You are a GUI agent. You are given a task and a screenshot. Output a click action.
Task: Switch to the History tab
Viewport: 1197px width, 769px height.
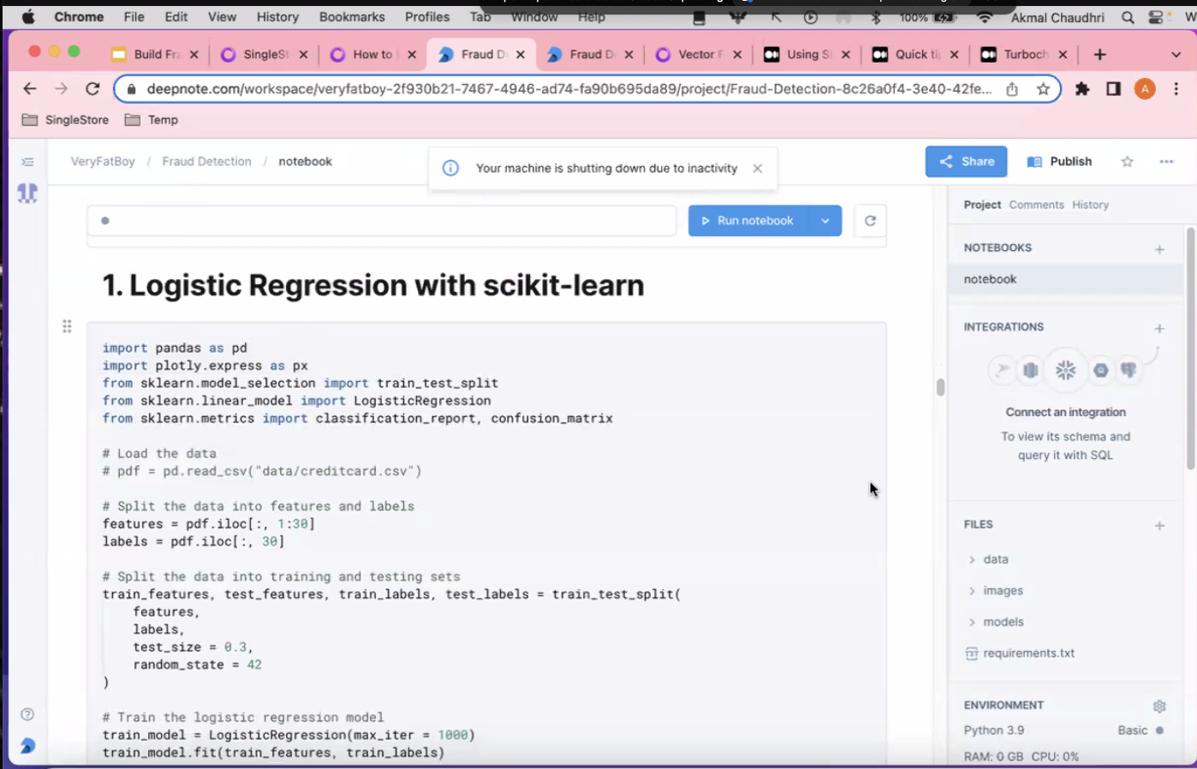[1090, 205]
